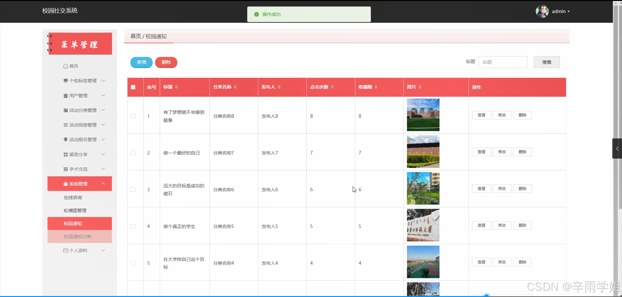Click 首页 in the breadcrumb
Viewport: 622px width, 297px height.
click(x=136, y=36)
